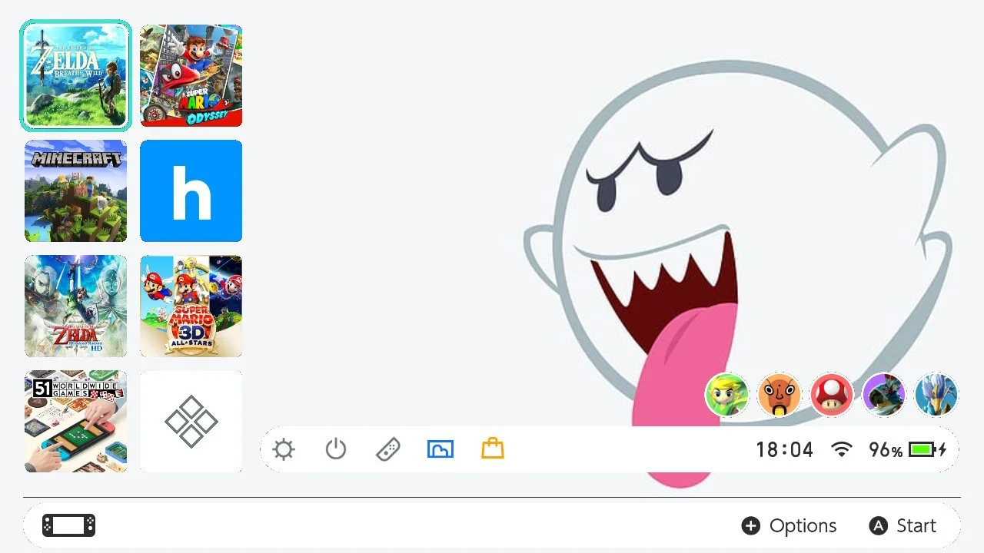Open the Super Mario Odyssey game tile
The height and width of the screenshot is (553, 984).
click(191, 75)
